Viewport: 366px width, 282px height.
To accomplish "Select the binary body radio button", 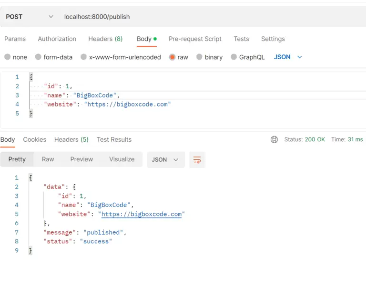I will tap(199, 57).
